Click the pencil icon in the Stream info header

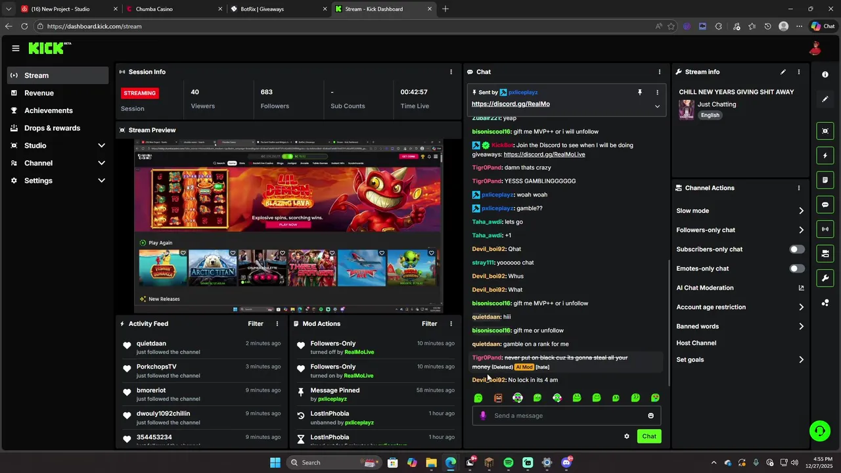(783, 72)
